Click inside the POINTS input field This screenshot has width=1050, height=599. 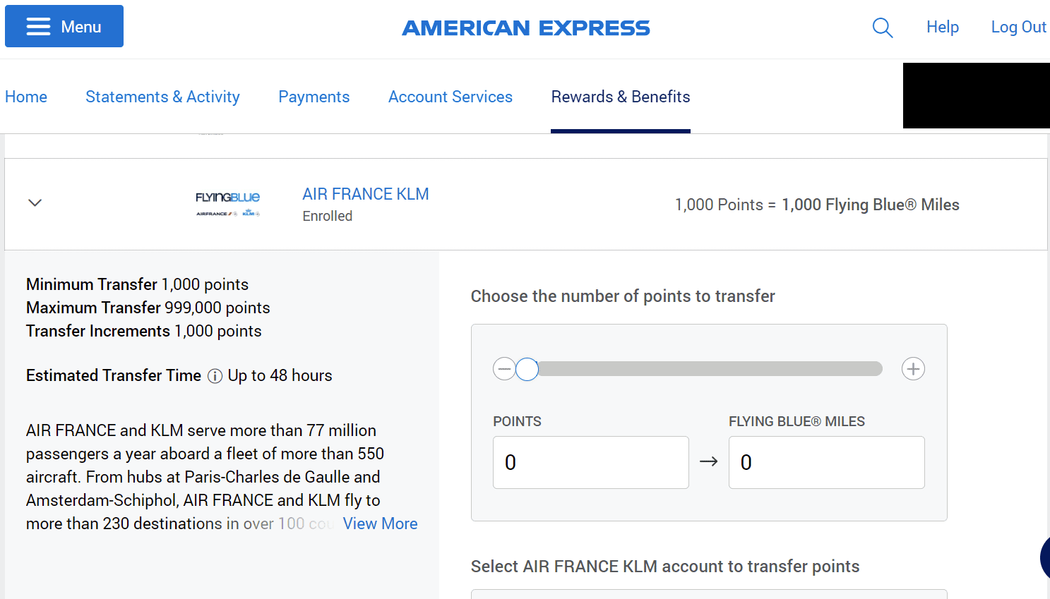click(590, 462)
